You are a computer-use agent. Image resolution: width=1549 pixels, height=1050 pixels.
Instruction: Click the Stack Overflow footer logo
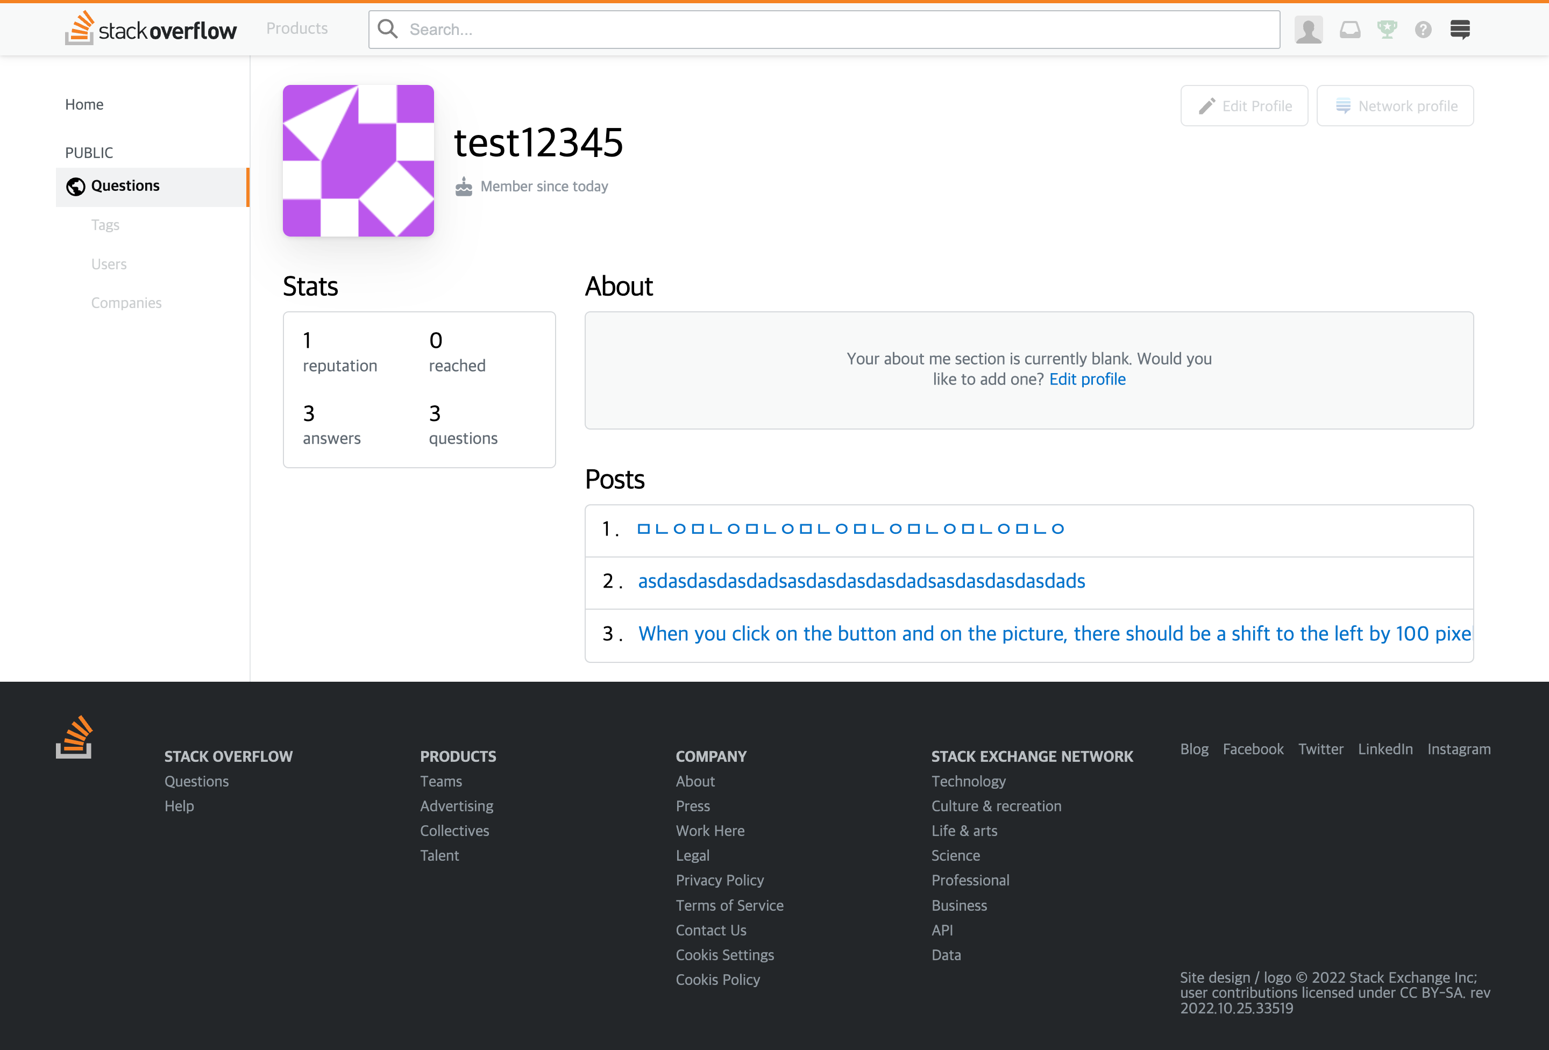point(74,737)
